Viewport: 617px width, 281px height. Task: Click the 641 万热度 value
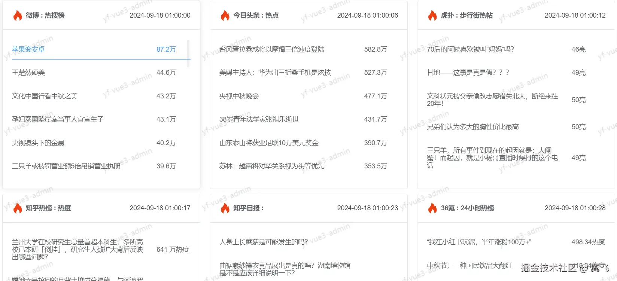coord(173,250)
